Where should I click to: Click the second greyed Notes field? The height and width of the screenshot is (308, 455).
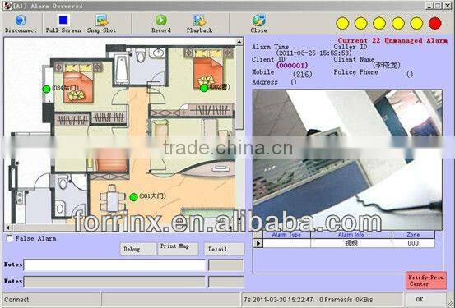pos(114,282)
